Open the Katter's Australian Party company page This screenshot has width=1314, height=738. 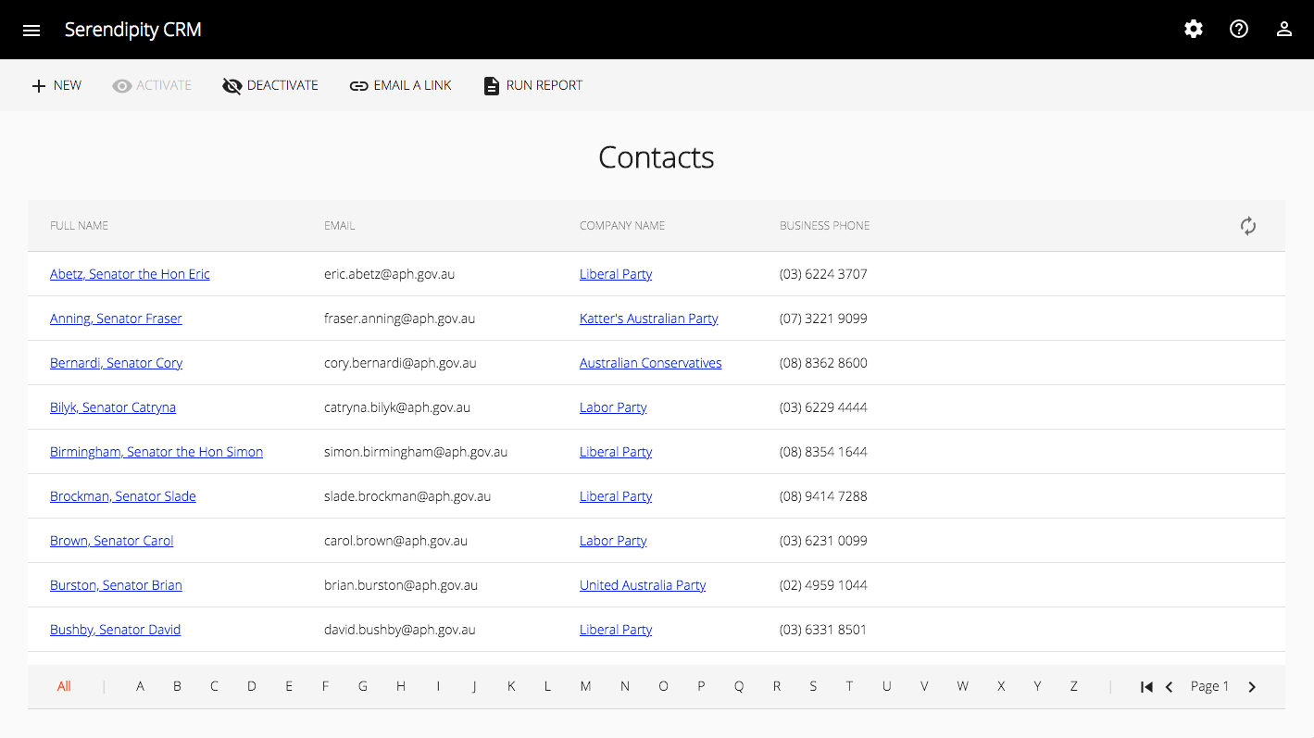pos(648,318)
